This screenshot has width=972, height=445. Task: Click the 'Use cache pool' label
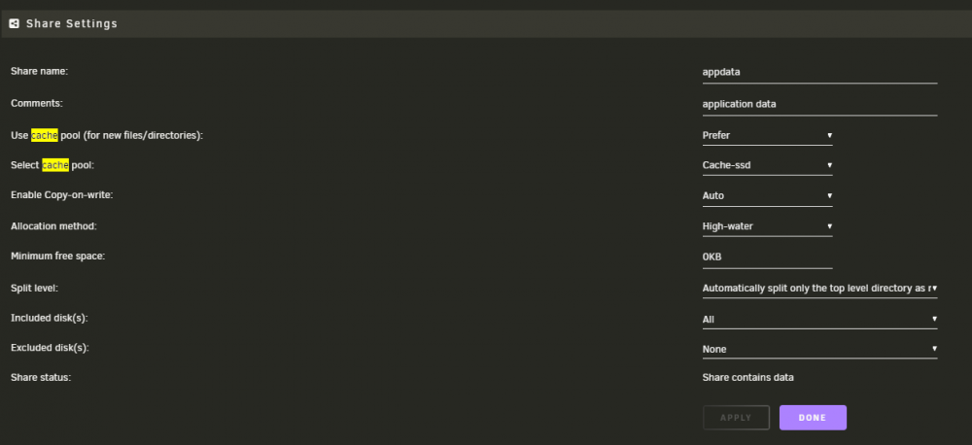pos(107,135)
